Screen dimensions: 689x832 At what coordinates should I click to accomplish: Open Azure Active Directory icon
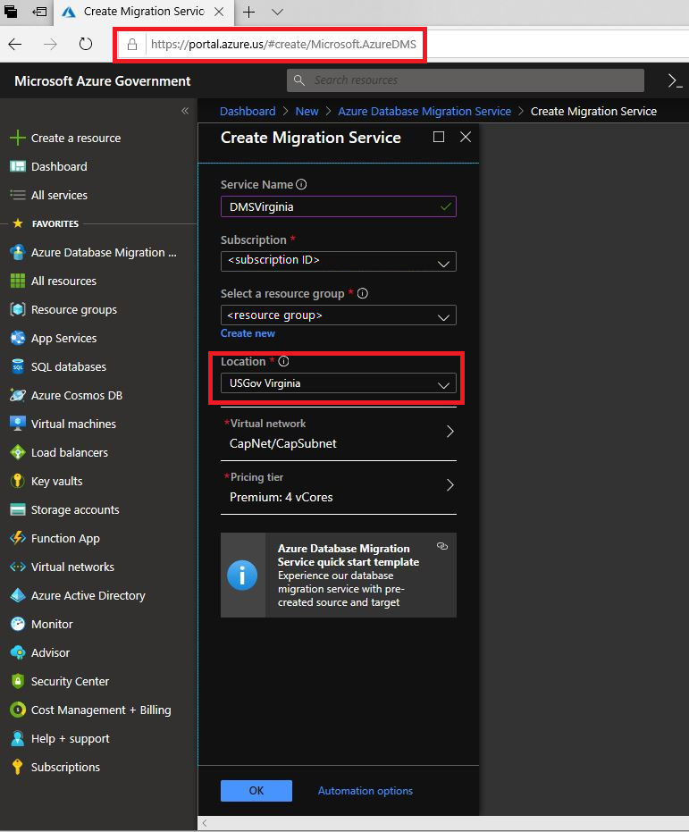(18, 596)
